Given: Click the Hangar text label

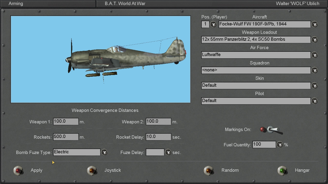Looking at the screenshot, I should 302,170.
